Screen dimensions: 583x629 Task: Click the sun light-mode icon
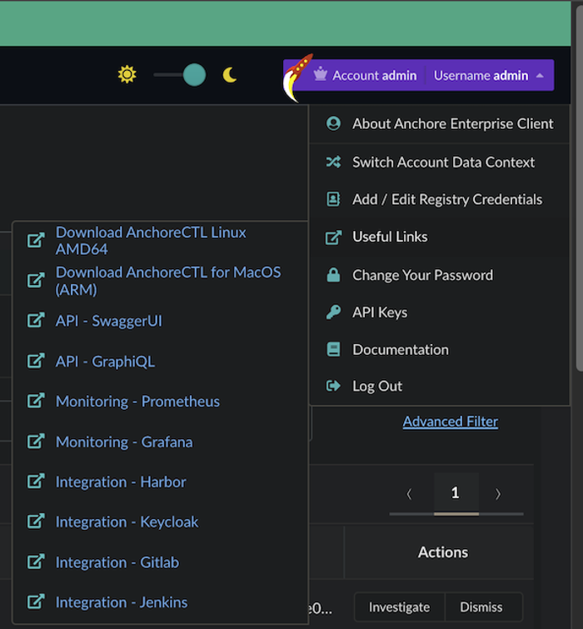coord(127,75)
